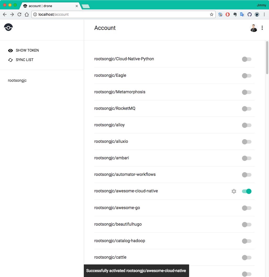
Task: Open settings gear for awesome-cloud-native
Action: pyautogui.click(x=234, y=191)
